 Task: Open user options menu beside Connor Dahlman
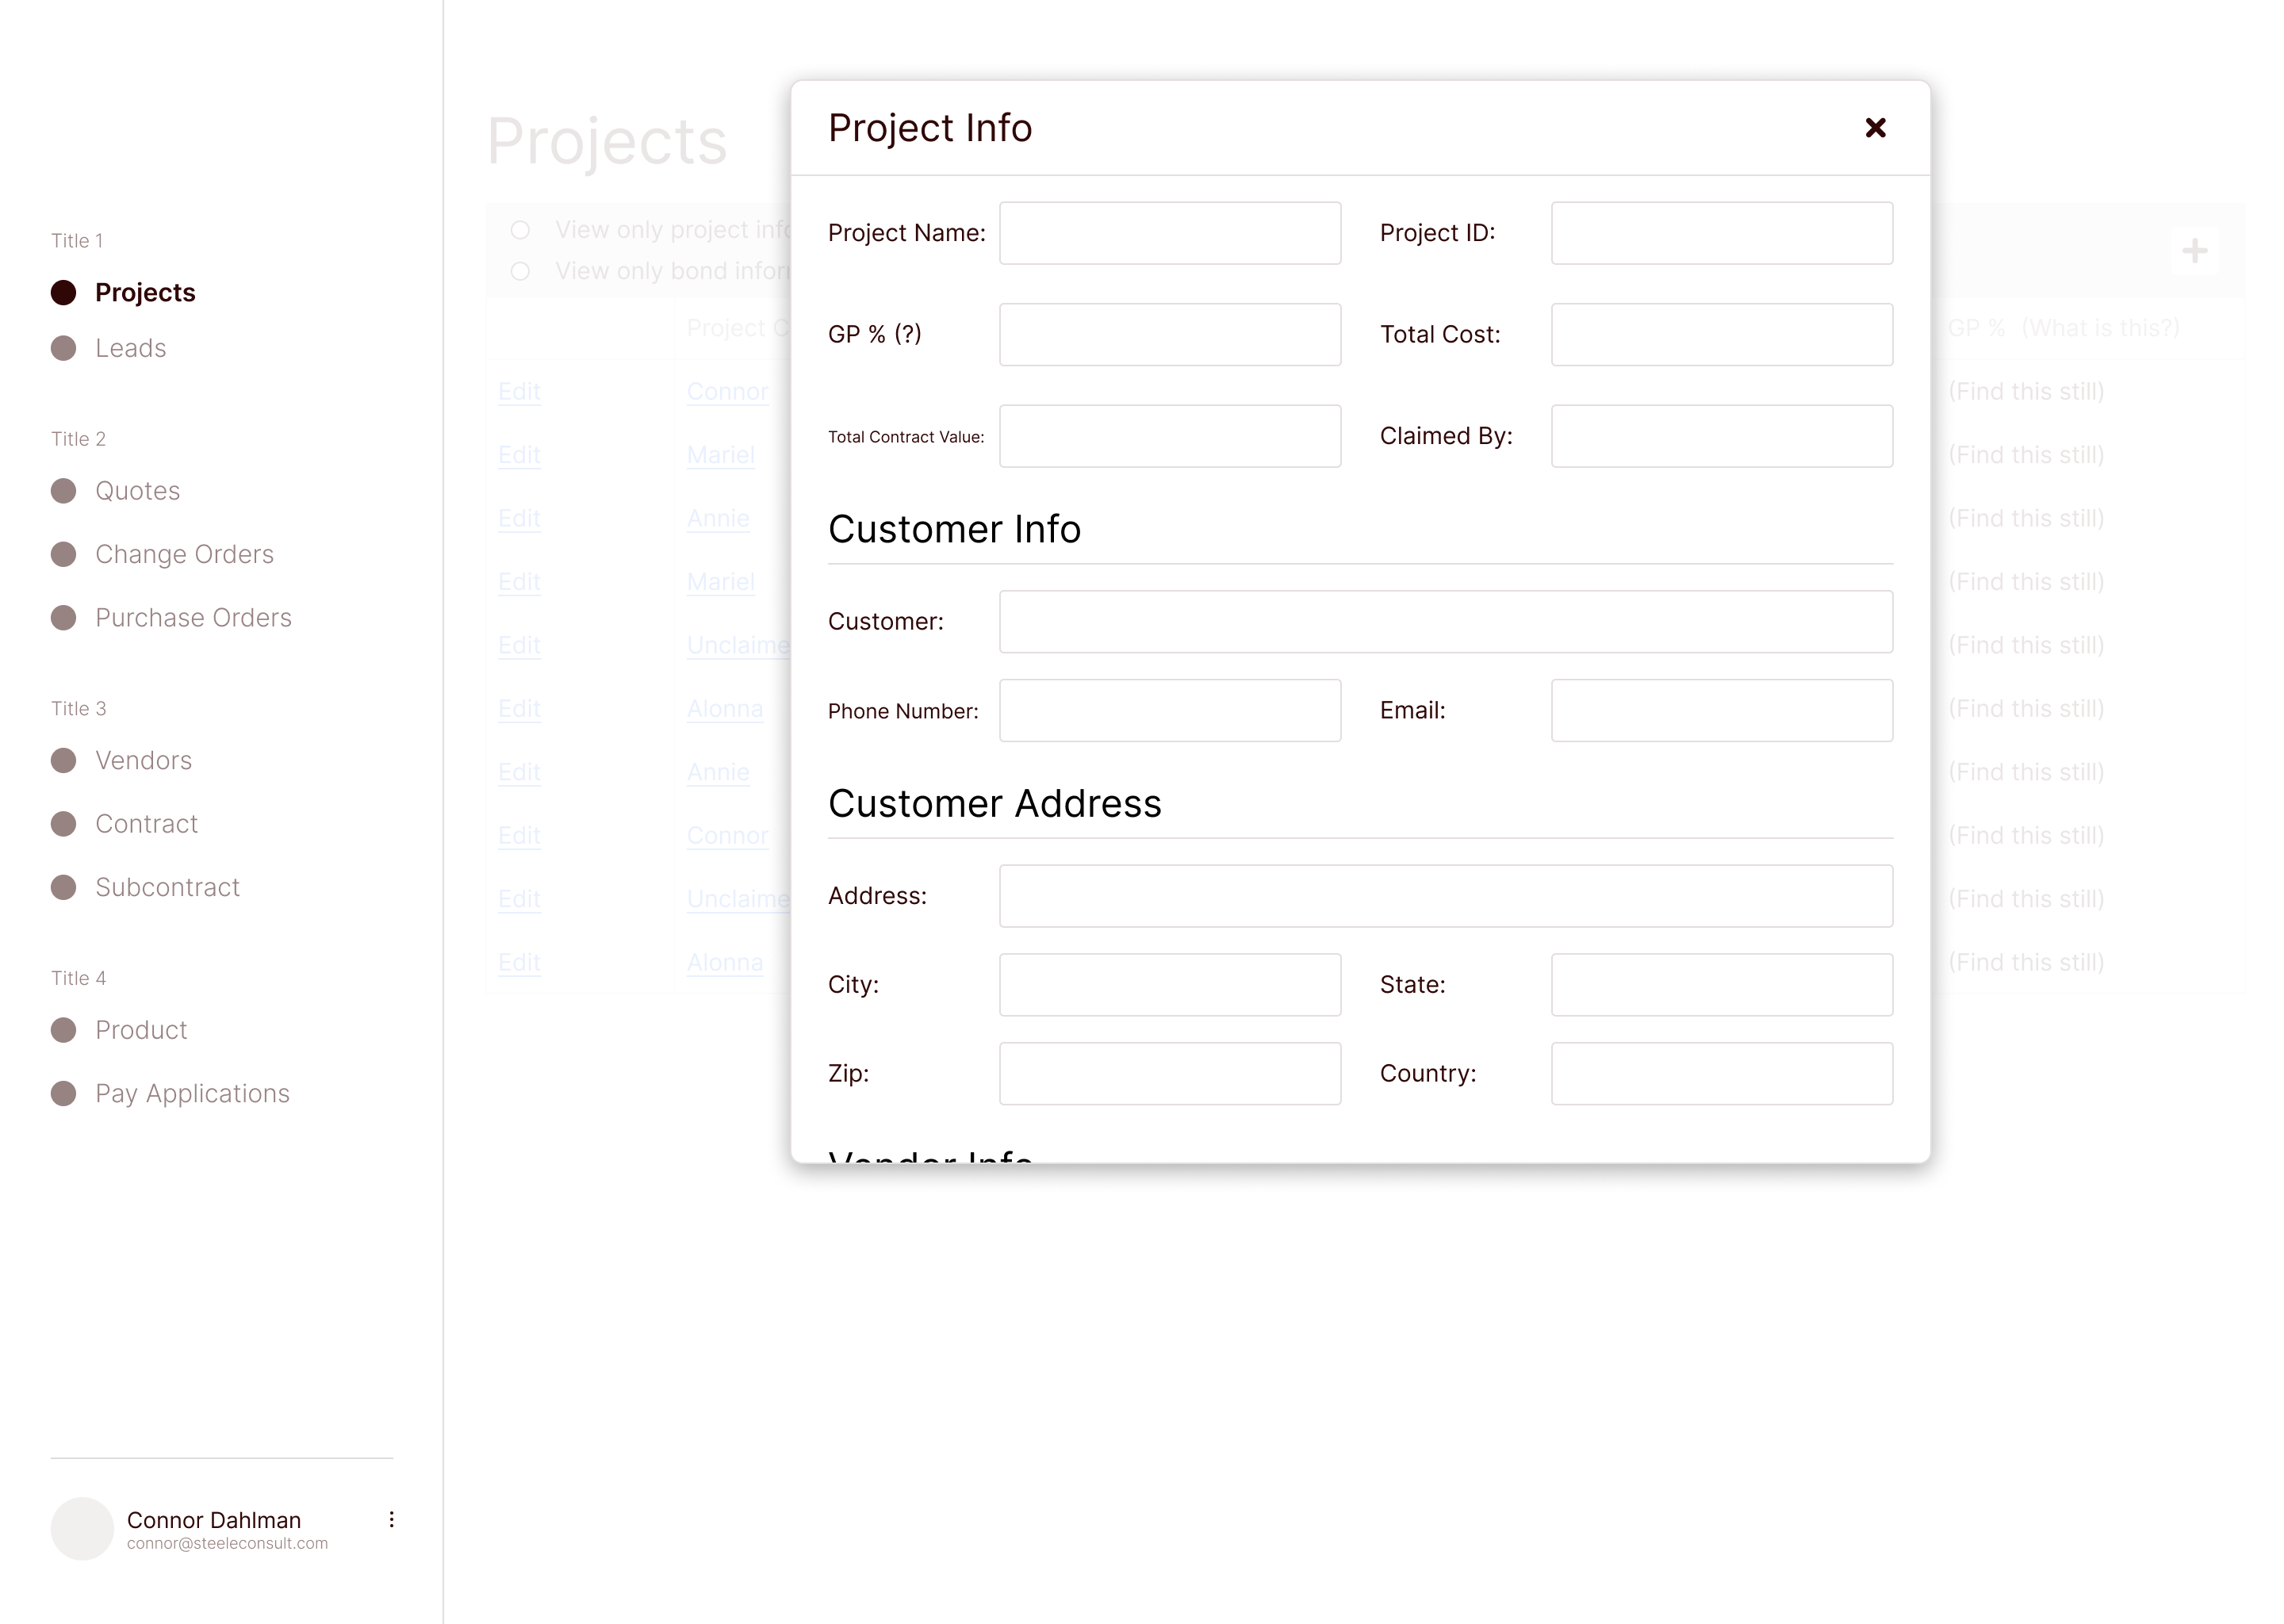[x=391, y=1519]
